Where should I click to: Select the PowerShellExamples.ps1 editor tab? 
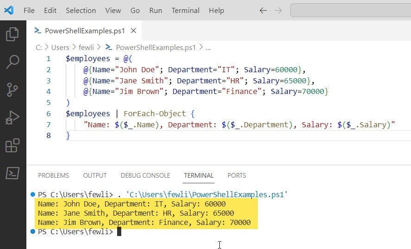click(85, 31)
